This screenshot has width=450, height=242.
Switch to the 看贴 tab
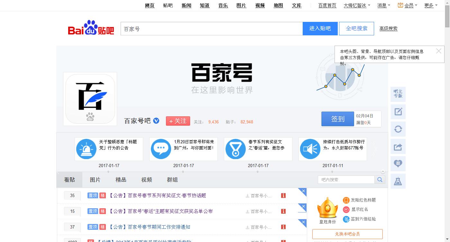pyautogui.click(x=69, y=180)
